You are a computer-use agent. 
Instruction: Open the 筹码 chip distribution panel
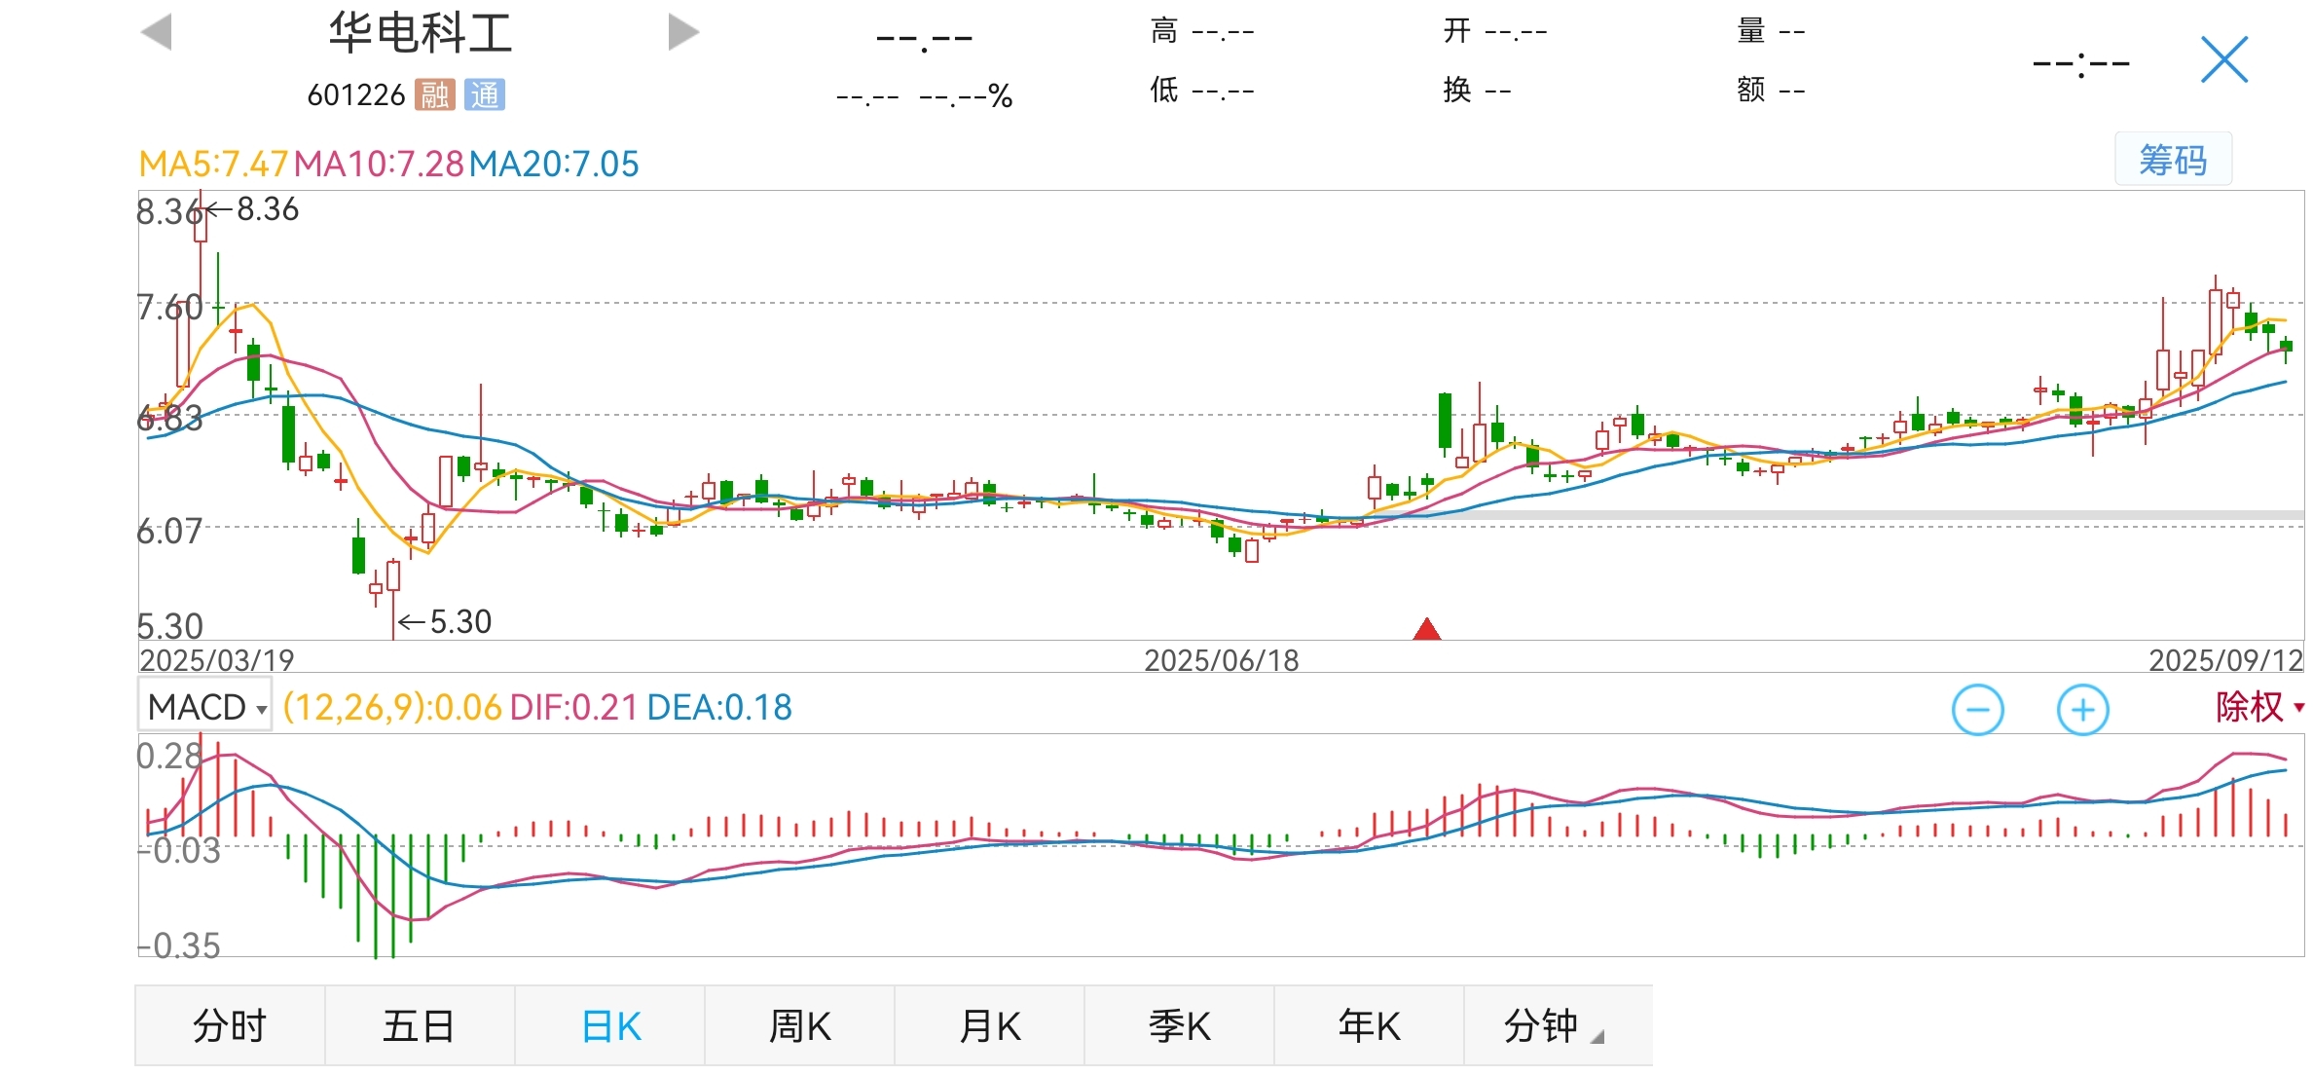[x=2173, y=160]
